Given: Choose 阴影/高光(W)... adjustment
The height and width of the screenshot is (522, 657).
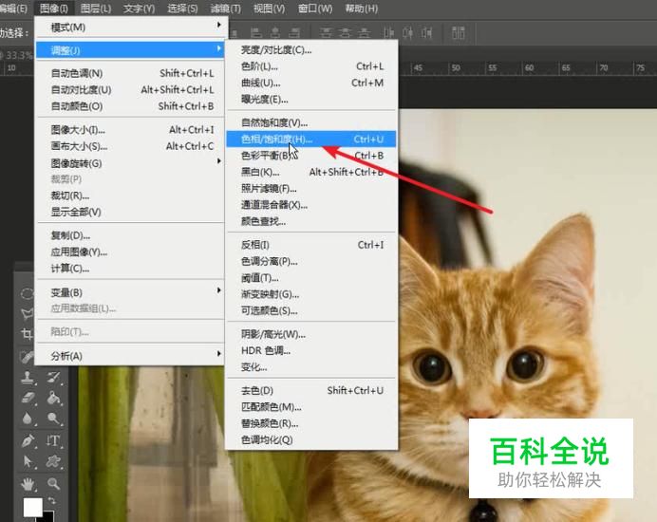Looking at the screenshot, I should [311, 334].
